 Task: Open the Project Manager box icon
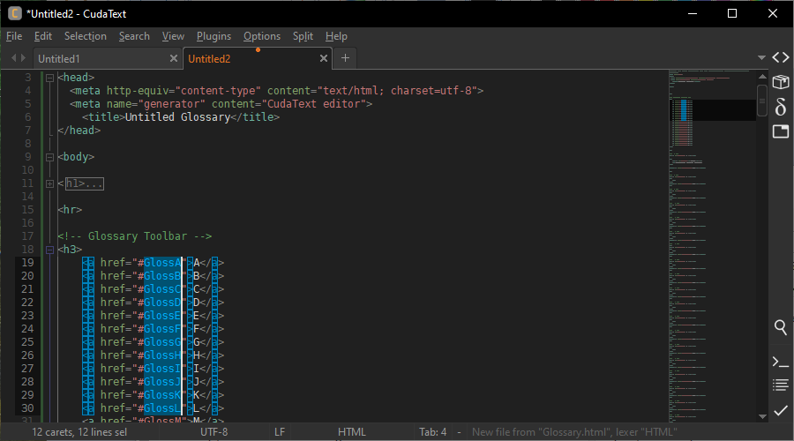(x=780, y=82)
